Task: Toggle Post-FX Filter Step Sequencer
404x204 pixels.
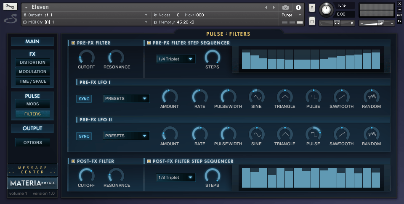Action: [x=149, y=161]
